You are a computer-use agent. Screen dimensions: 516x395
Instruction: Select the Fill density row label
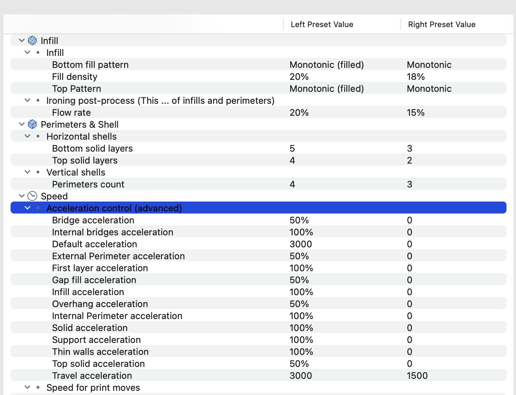click(x=75, y=77)
